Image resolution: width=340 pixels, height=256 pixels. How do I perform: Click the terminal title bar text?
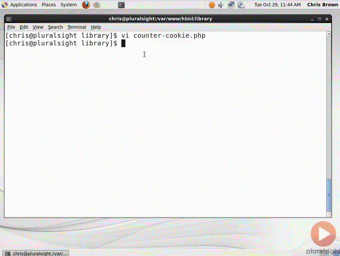(160, 19)
